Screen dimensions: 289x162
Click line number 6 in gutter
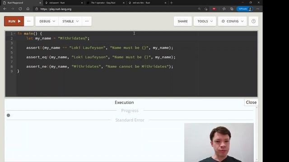point(11,57)
